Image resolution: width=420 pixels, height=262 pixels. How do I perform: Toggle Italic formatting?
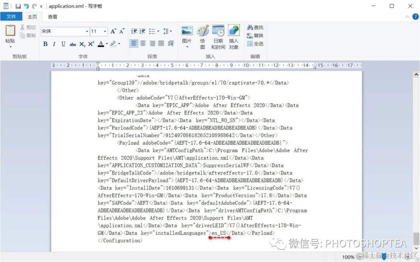coord(54,44)
